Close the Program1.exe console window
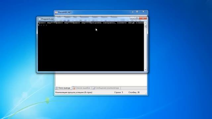212x119 pixels. [x=143, y=18]
